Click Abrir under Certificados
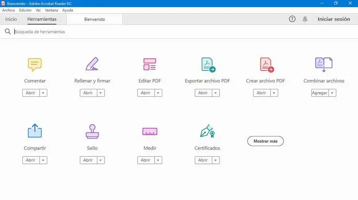Viewport: 358px width, 200px height. (203, 160)
